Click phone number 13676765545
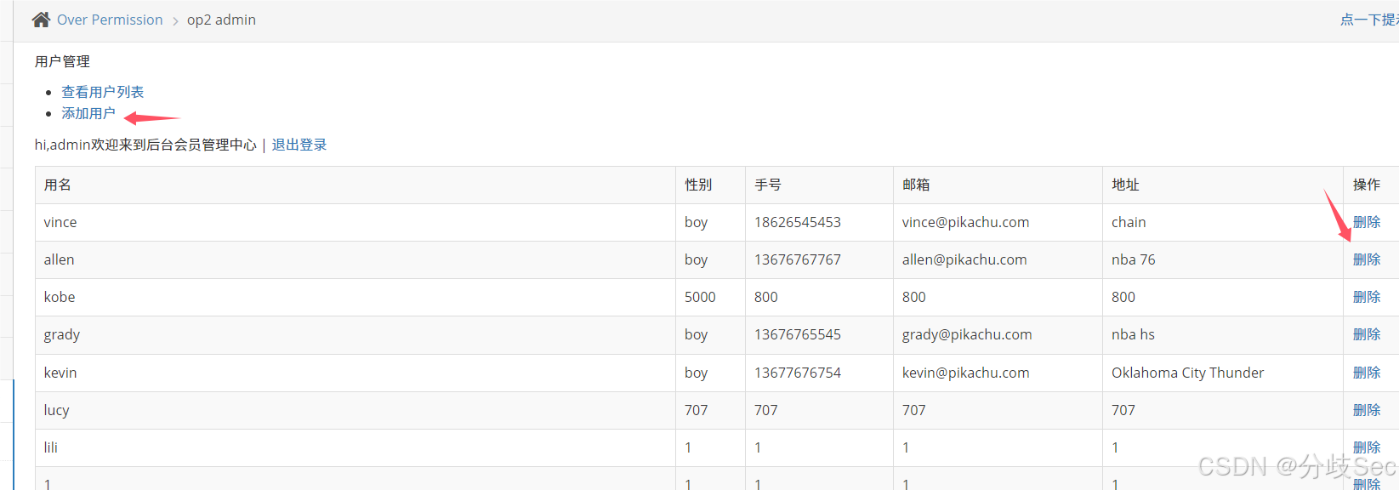 798,334
